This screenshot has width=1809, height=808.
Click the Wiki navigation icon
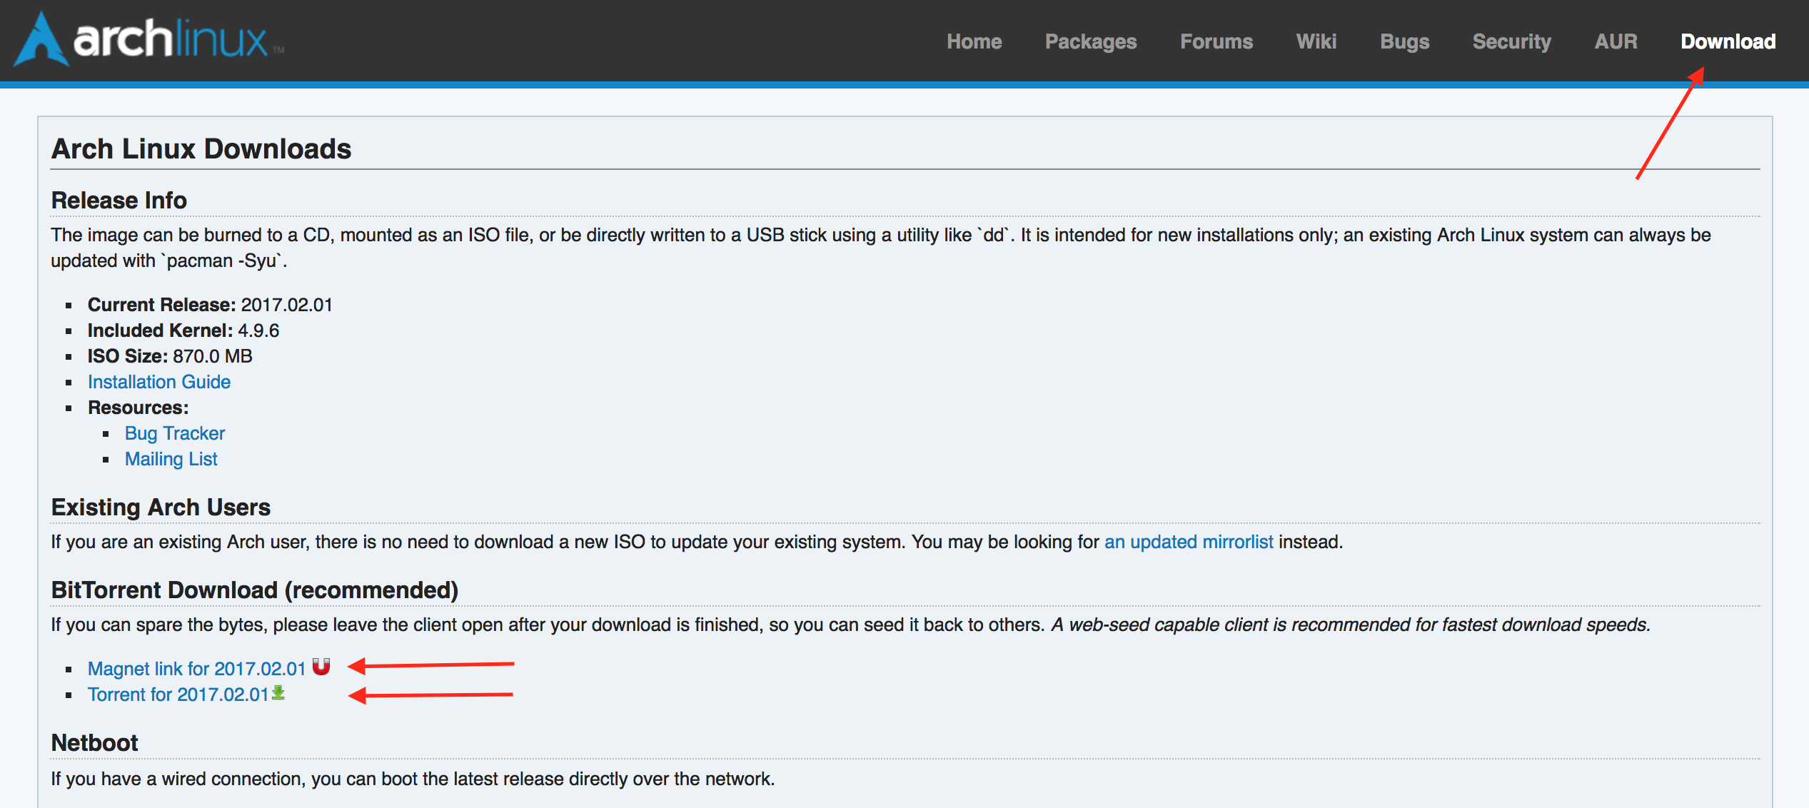1315,41
